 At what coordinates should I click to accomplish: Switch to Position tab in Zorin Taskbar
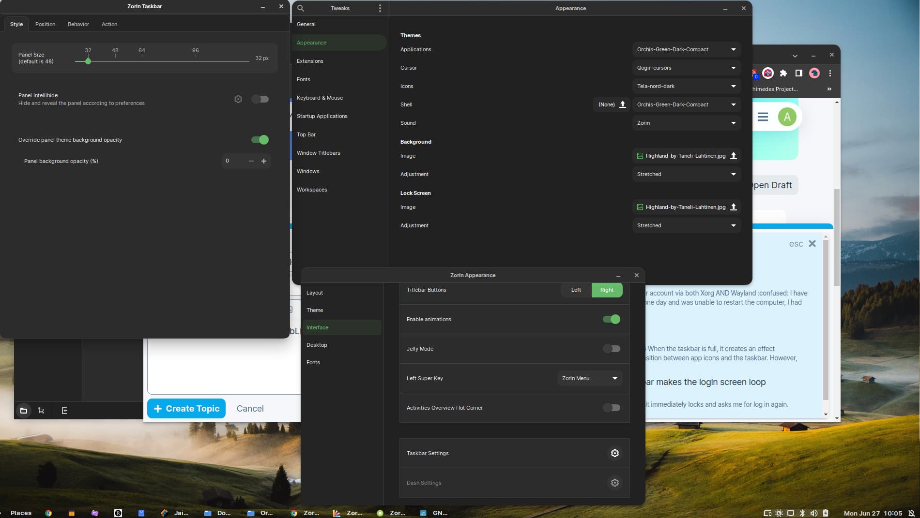45,24
